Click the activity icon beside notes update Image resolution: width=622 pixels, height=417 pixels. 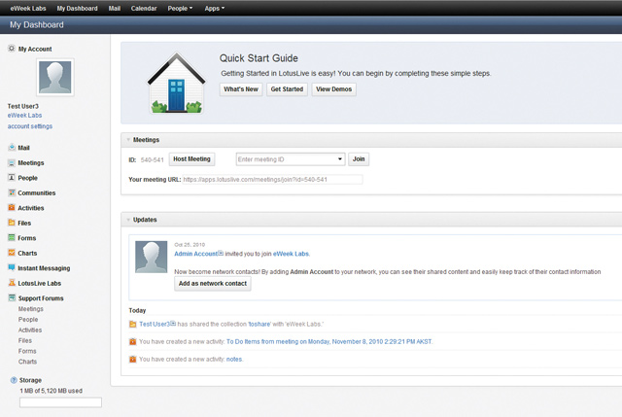point(133,359)
